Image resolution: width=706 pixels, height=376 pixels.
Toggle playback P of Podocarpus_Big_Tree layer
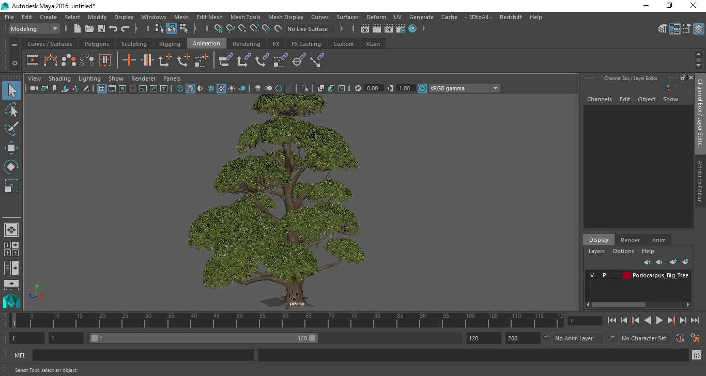(x=604, y=275)
